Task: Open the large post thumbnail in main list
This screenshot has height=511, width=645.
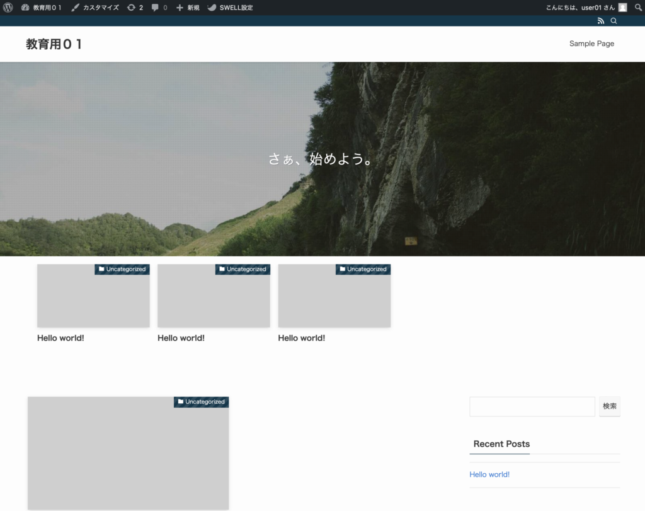Action: 128,454
